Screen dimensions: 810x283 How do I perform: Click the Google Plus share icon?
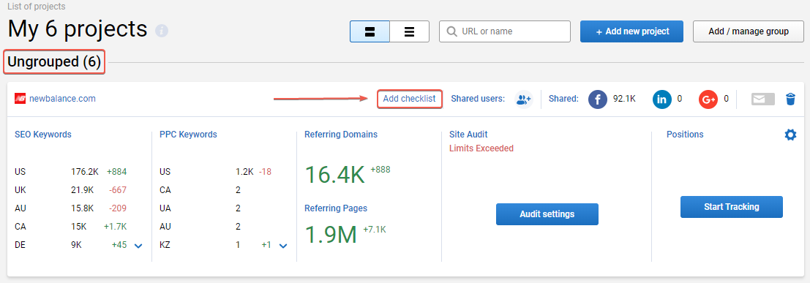pyautogui.click(x=708, y=99)
